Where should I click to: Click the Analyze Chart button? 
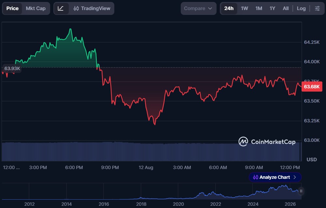click(x=275, y=177)
